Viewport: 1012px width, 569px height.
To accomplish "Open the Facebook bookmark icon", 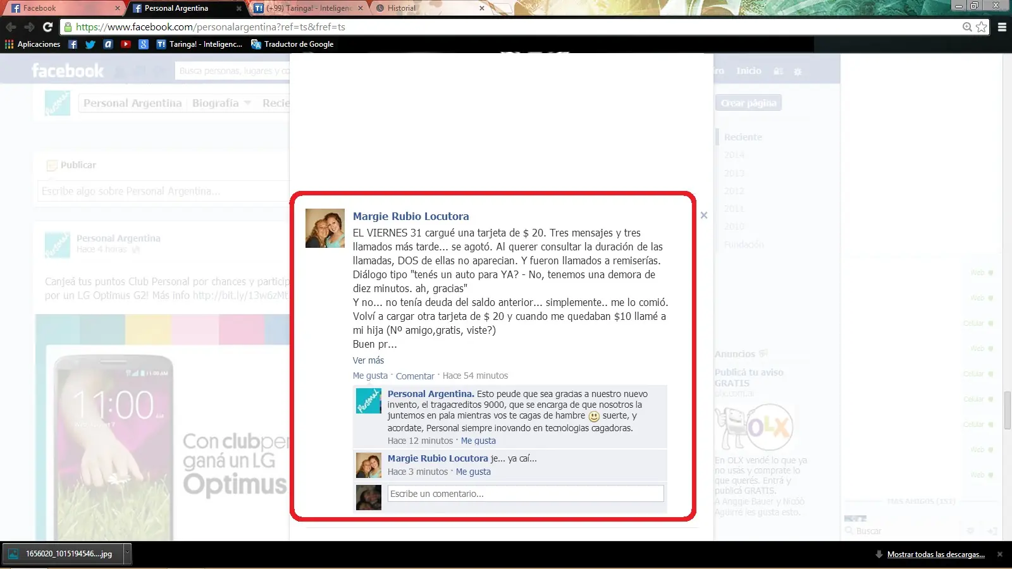I will tap(73, 44).
